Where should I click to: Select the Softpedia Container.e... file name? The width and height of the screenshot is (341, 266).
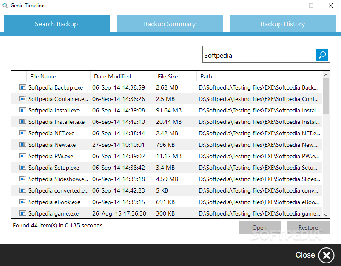(x=58, y=99)
